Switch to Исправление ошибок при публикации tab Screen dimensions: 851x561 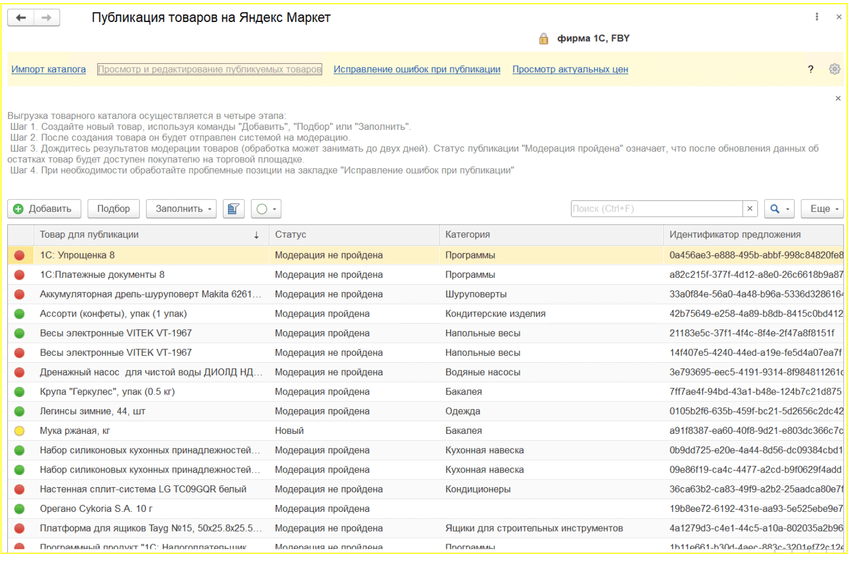417,69
